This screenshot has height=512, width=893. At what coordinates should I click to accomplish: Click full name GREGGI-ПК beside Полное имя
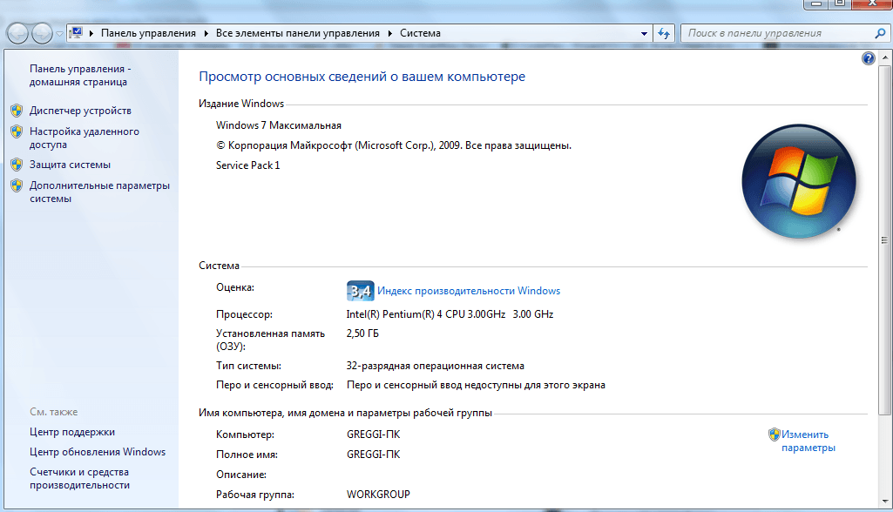tap(374, 455)
